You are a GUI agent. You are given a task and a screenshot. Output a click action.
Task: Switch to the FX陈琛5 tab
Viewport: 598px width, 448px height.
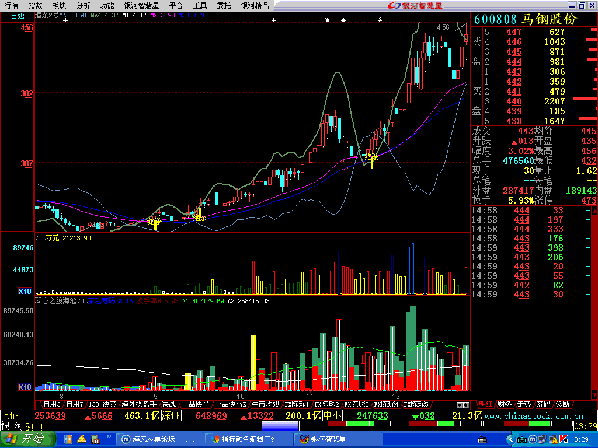[x=416, y=404]
